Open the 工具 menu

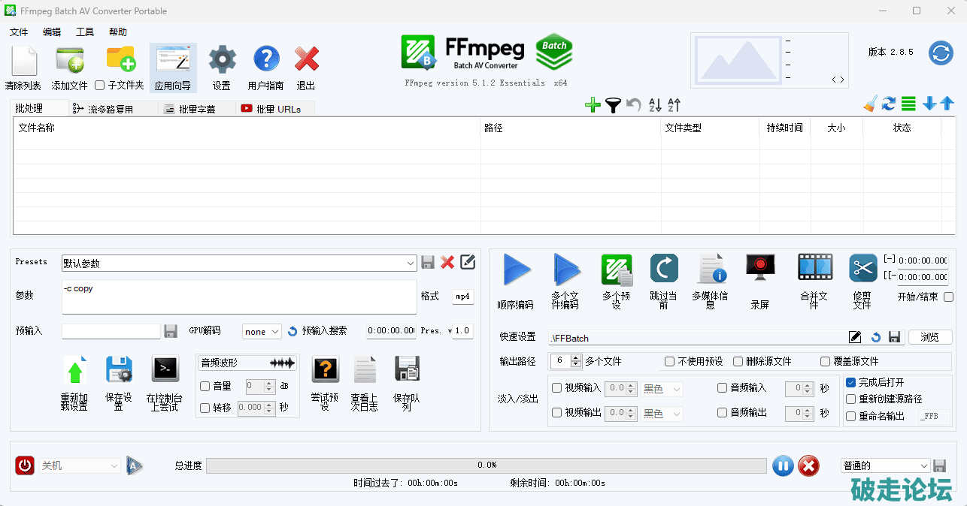(85, 32)
